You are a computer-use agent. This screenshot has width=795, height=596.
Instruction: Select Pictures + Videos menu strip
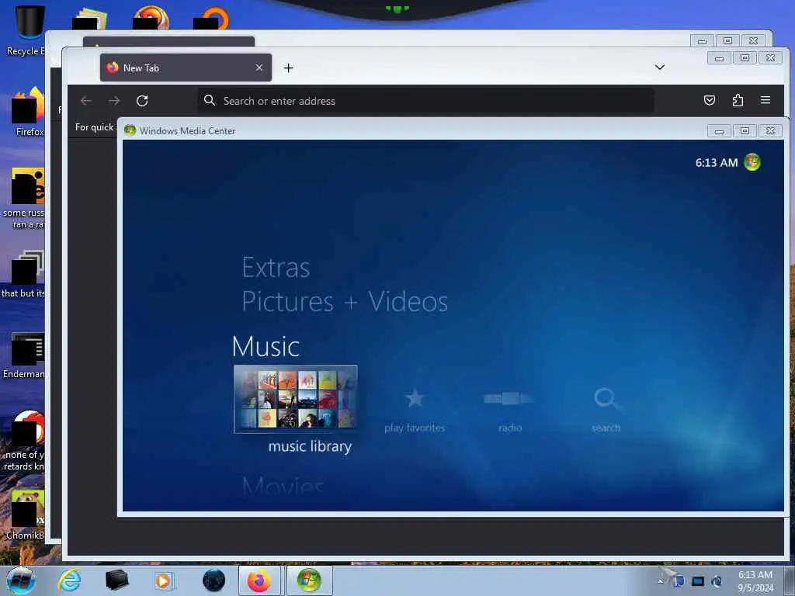tap(345, 302)
